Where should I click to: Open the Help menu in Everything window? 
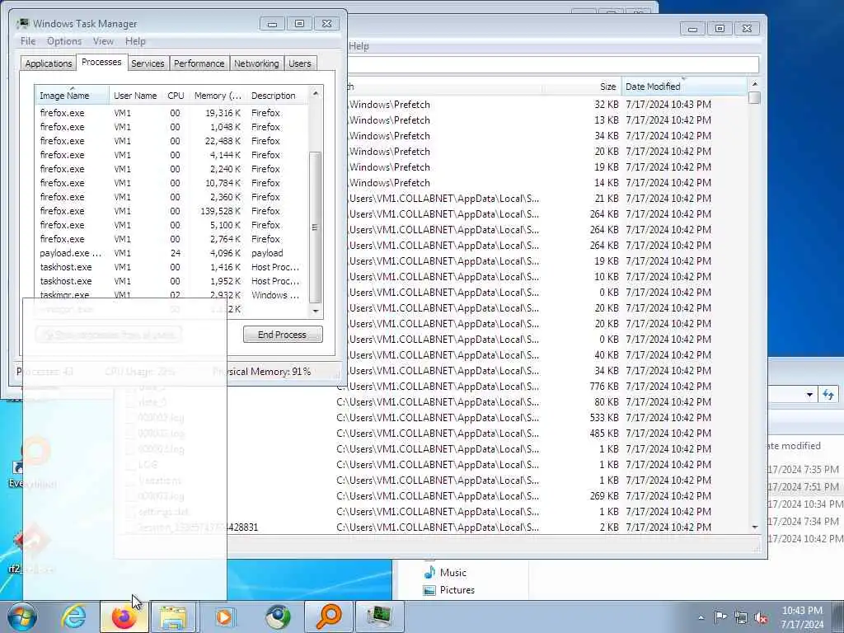pos(359,46)
